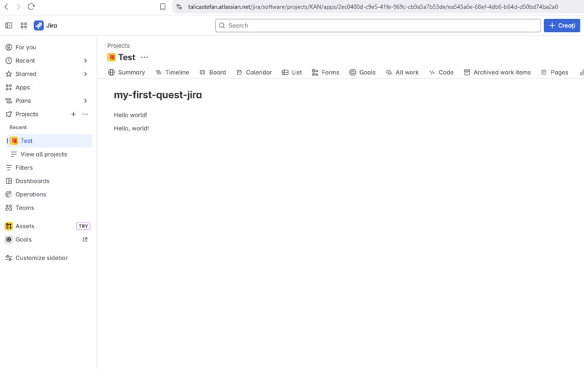
Task: Open Plans in sidebar
Action: 23,101
